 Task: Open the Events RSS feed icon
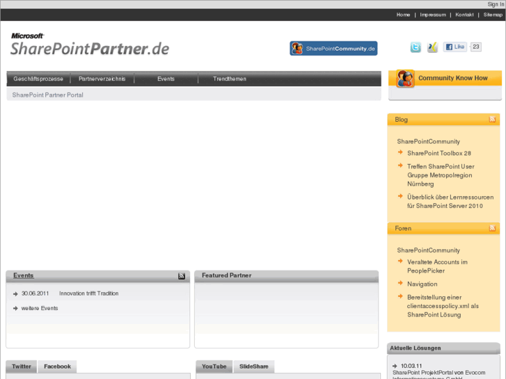(182, 276)
